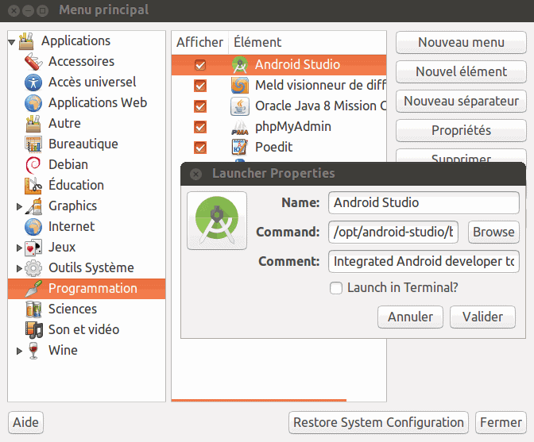Click the Afficher column header
This screenshot has width=534, height=442.
click(199, 43)
